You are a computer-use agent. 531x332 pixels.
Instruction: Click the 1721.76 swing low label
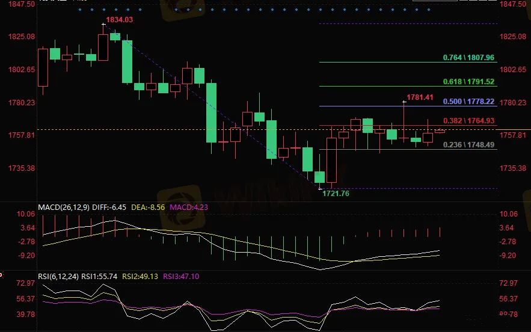click(x=336, y=194)
